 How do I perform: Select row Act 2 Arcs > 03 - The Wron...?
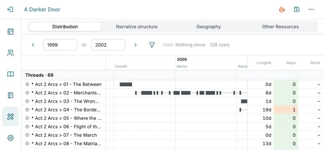(65, 102)
